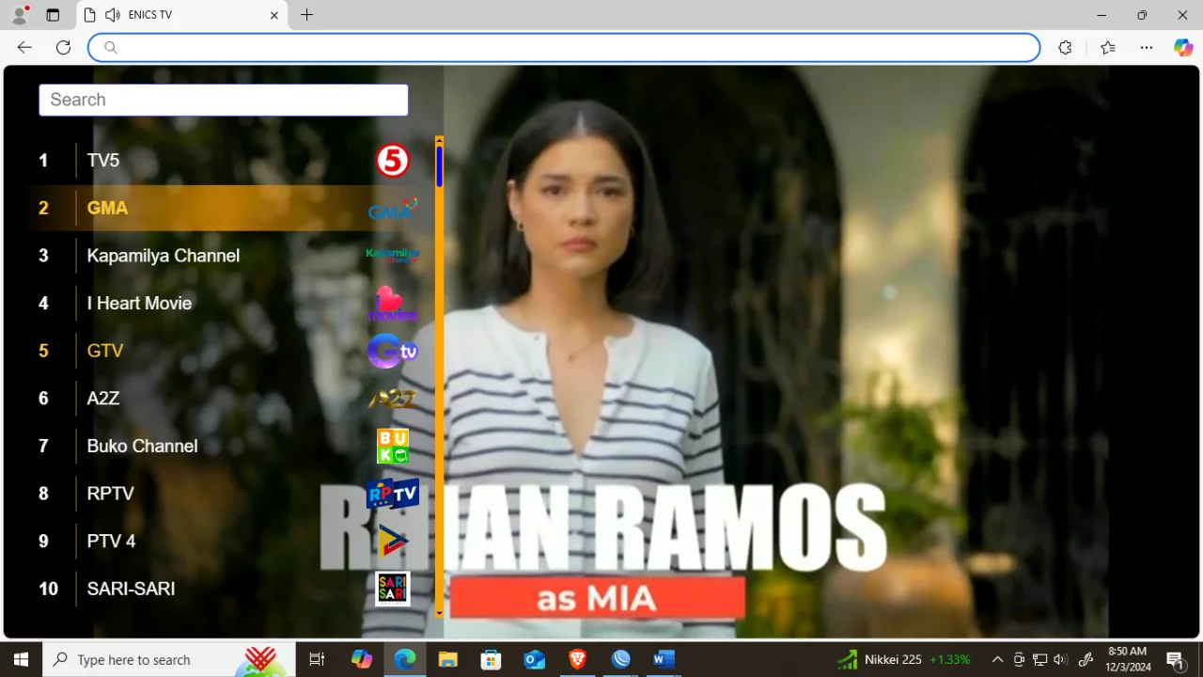
Task: Click the GTV channel logo
Action: point(393,351)
